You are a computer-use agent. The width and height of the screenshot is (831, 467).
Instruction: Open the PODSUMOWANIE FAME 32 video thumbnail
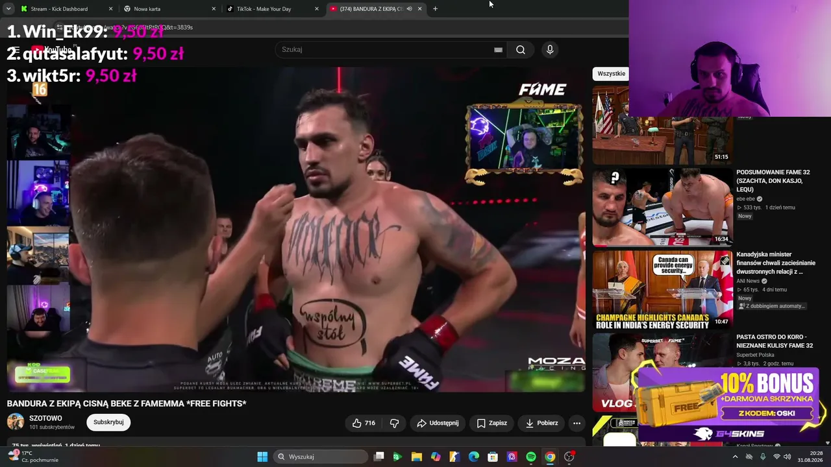pos(662,207)
